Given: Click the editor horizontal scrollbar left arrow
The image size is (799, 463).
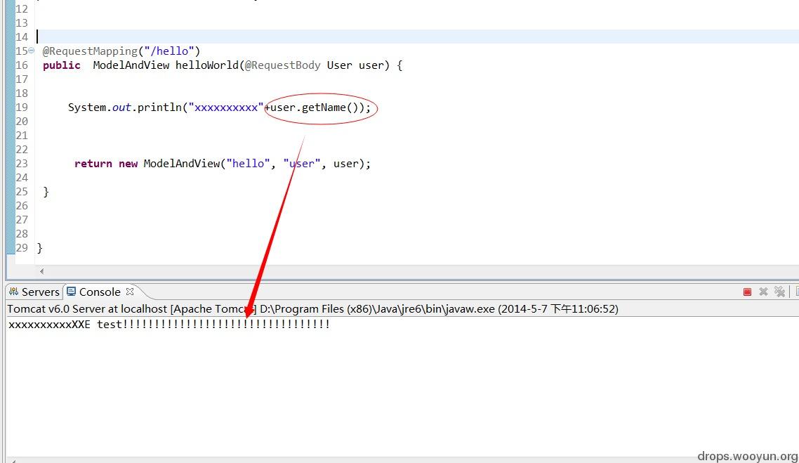Looking at the screenshot, I should coord(42,271).
